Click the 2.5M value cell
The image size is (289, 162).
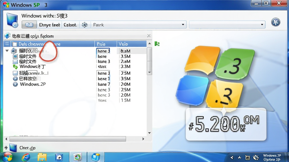point(125,90)
